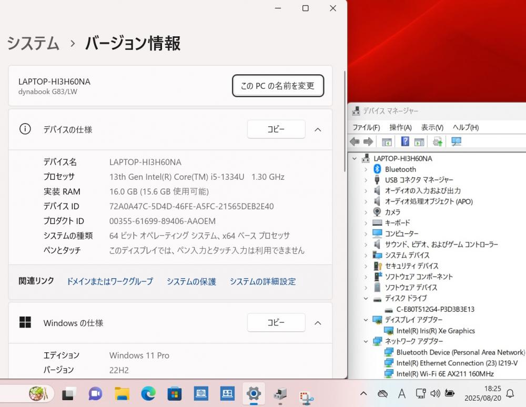Select セキュリティ デバイス in Device Manager
Viewport: 526px width, 407px height.
click(x=412, y=266)
